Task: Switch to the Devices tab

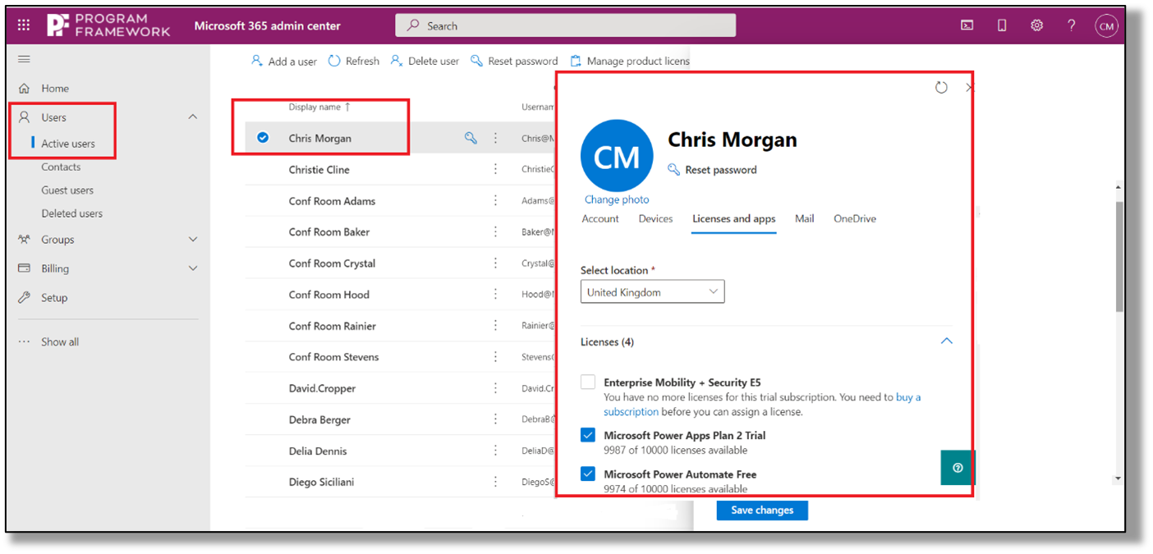Action: pyautogui.click(x=655, y=219)
